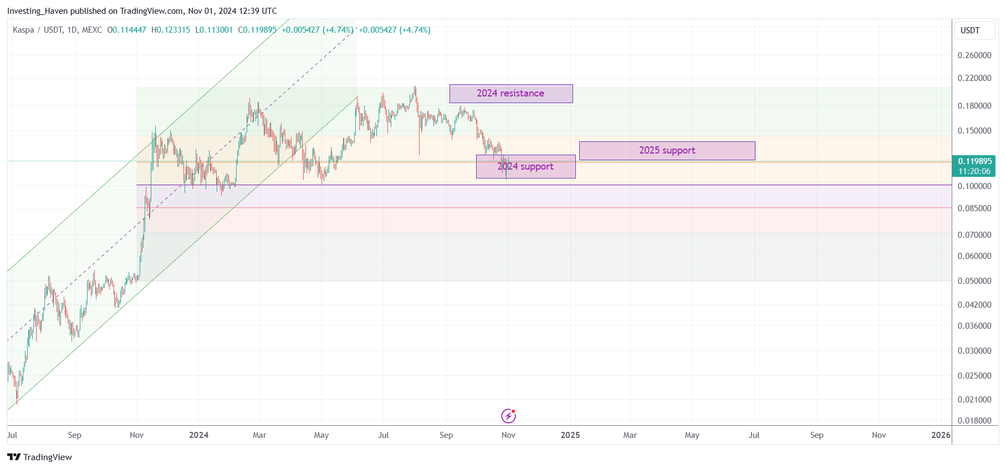The image size is (1006, 469).
Task: Select the '2025 support' label box
Action: click(667, 151)
